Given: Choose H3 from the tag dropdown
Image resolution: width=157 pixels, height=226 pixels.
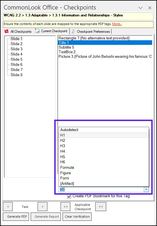Looking at the screenshot, I should coord(104,146).
